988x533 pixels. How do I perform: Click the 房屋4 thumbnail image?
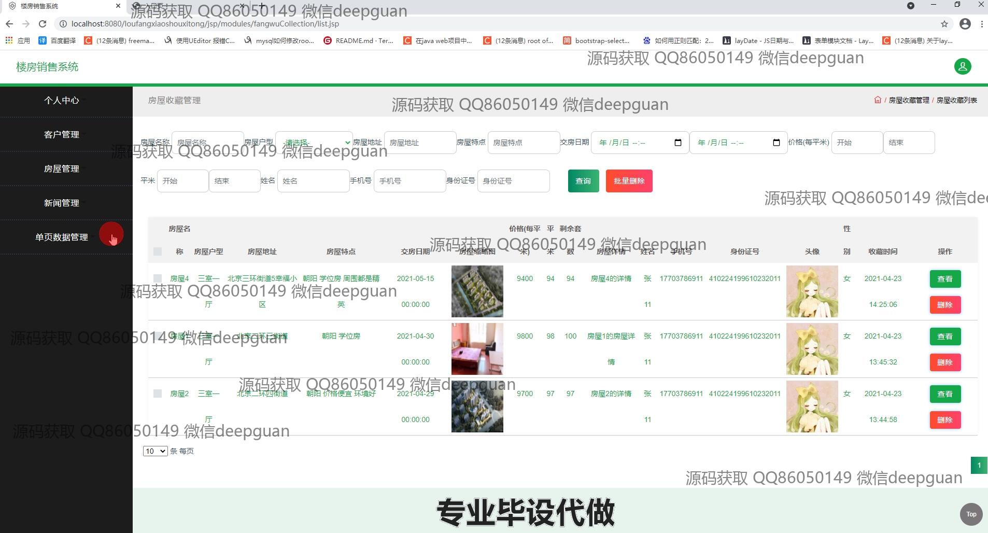pos(477,291)
